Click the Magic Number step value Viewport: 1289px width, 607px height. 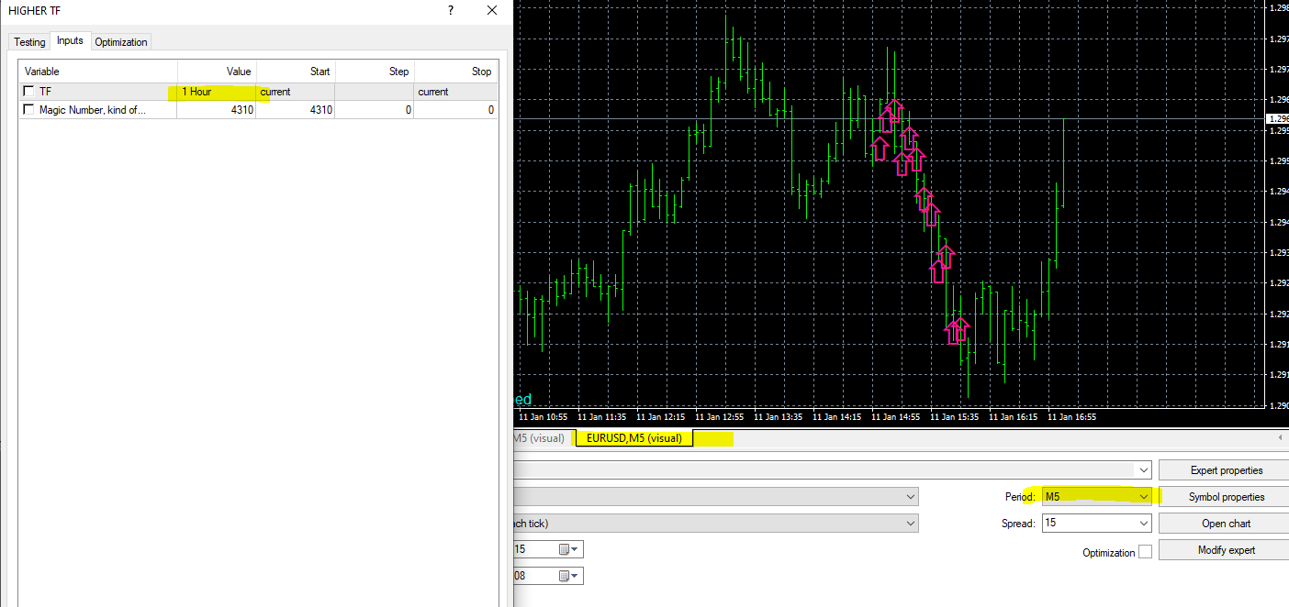click(375, 110)
